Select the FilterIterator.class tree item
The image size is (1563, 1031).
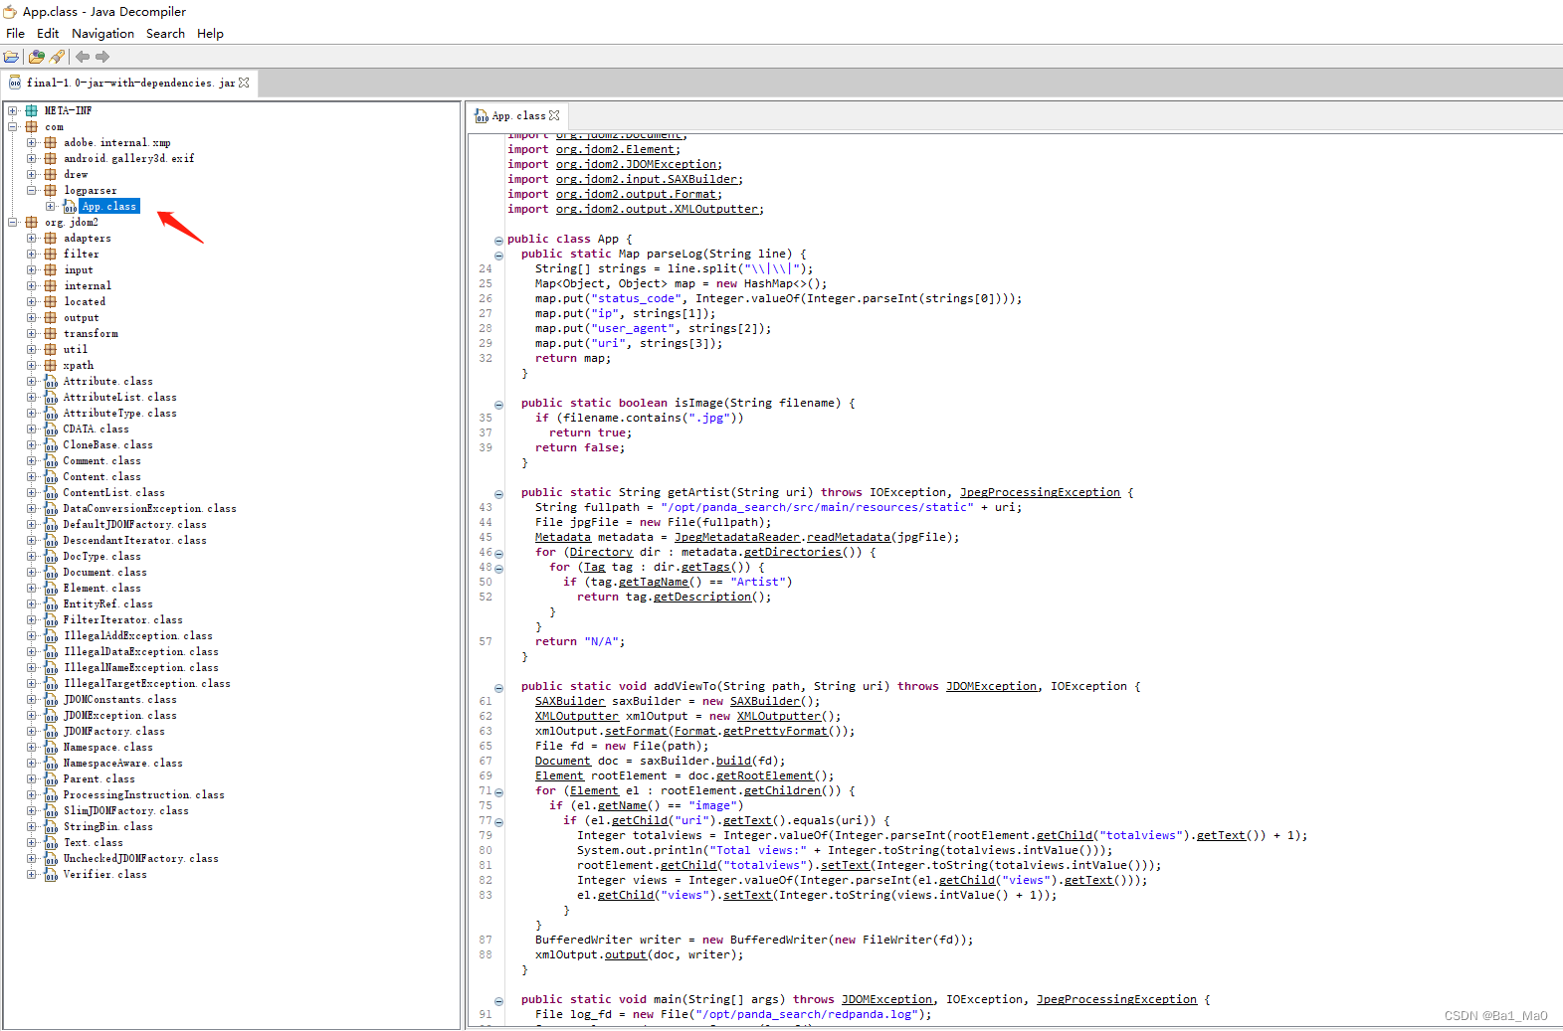coord(122,619)
